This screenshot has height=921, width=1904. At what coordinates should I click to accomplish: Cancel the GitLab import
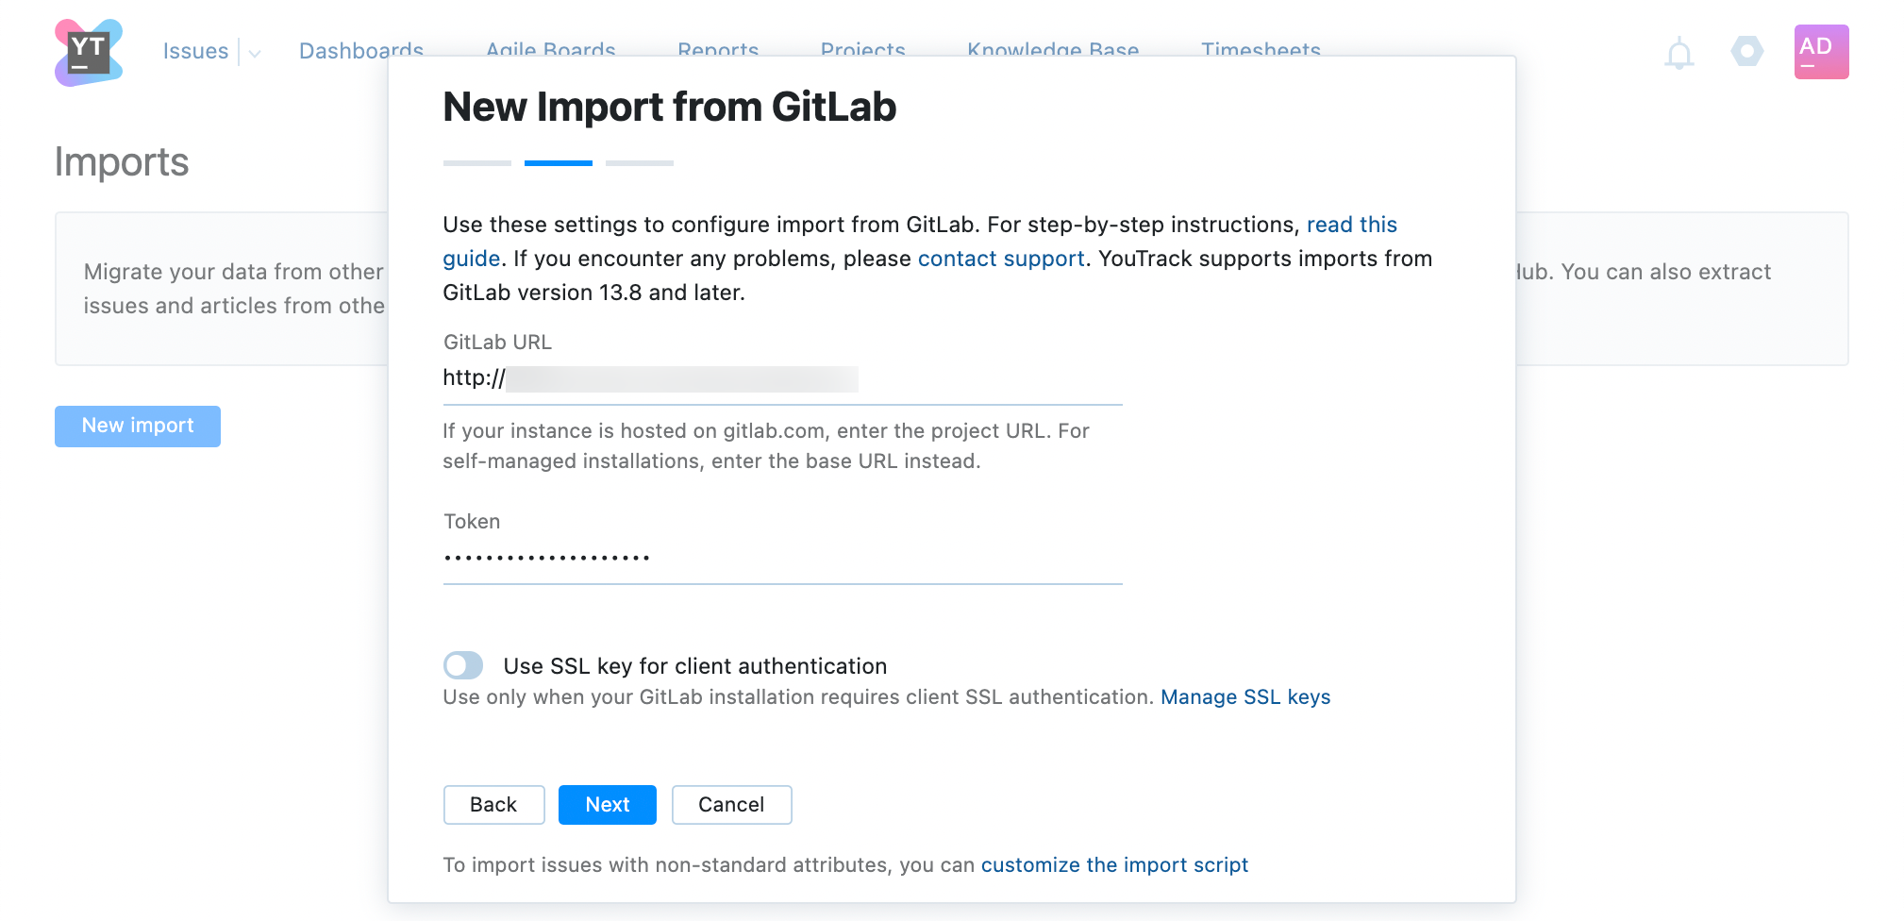(x=731, y=804)
